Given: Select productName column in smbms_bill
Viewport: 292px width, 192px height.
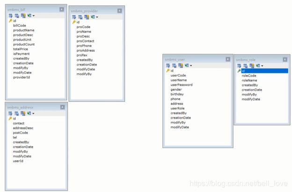Looking at the screenshot, I should 24,30.
